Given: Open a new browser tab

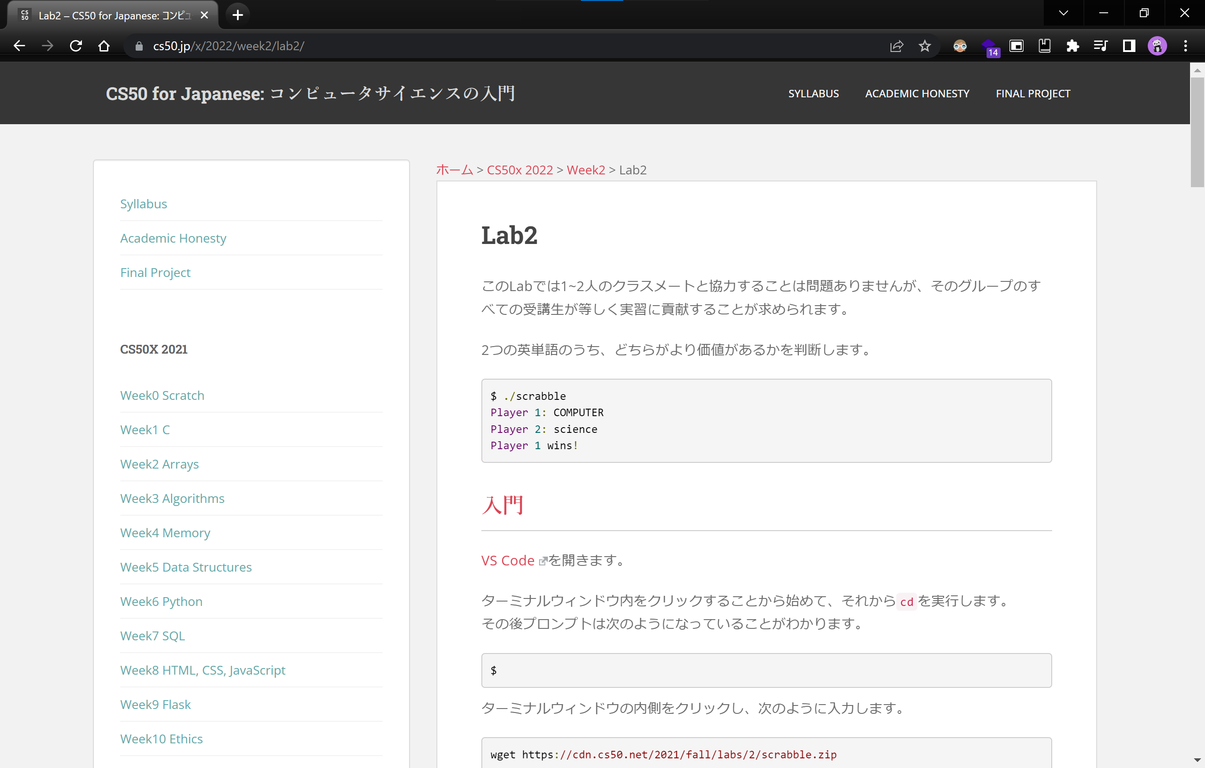Looking at the screenshot, I should tap(238, 15).
